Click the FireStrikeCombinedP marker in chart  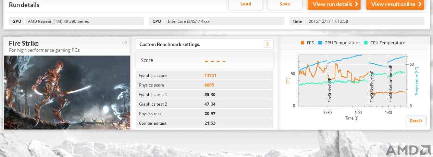[x=391, y=84]
